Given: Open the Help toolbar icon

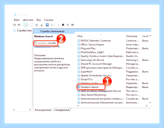Looking at the screenshot, I should [47, 25].
